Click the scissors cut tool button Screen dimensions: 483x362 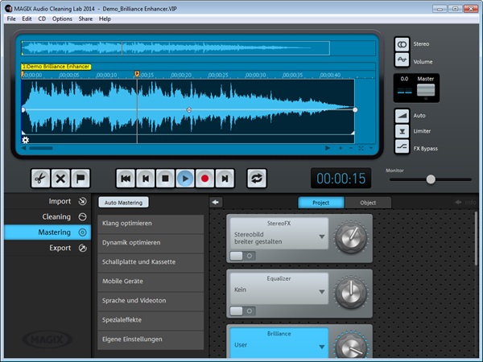[x=40, y=178]
